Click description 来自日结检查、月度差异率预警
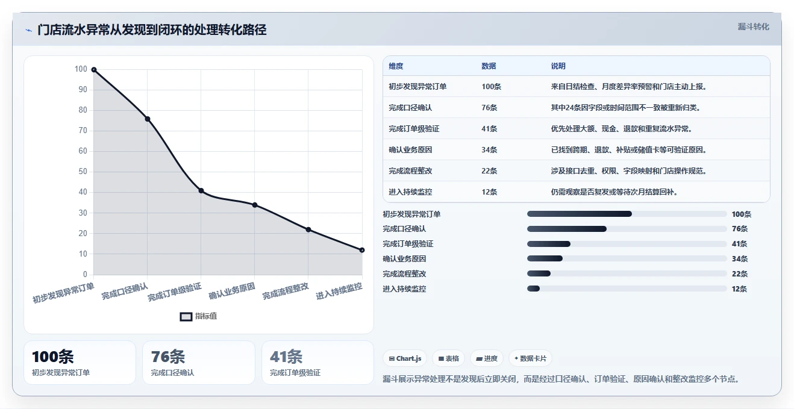The width and height of the screenshot is (794, 409). pyautogui.click(x=629, y=87)
